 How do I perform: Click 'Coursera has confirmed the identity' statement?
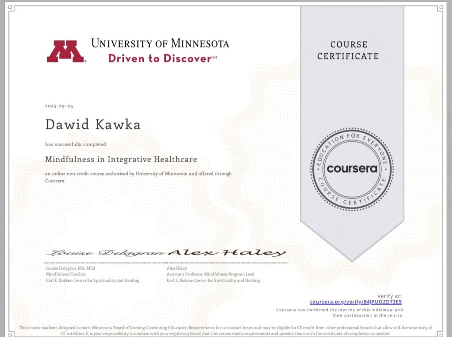339,313
